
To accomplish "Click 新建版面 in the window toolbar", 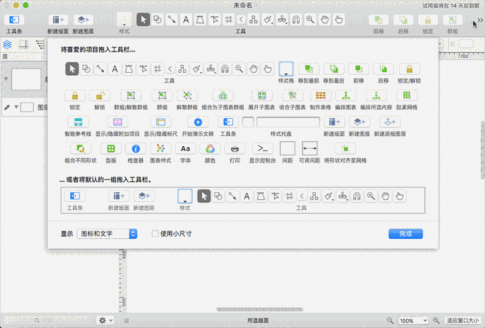I will point(58,23).
